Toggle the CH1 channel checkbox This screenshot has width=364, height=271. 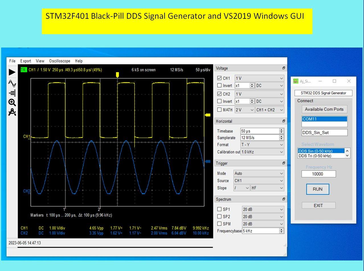[219, 78]
